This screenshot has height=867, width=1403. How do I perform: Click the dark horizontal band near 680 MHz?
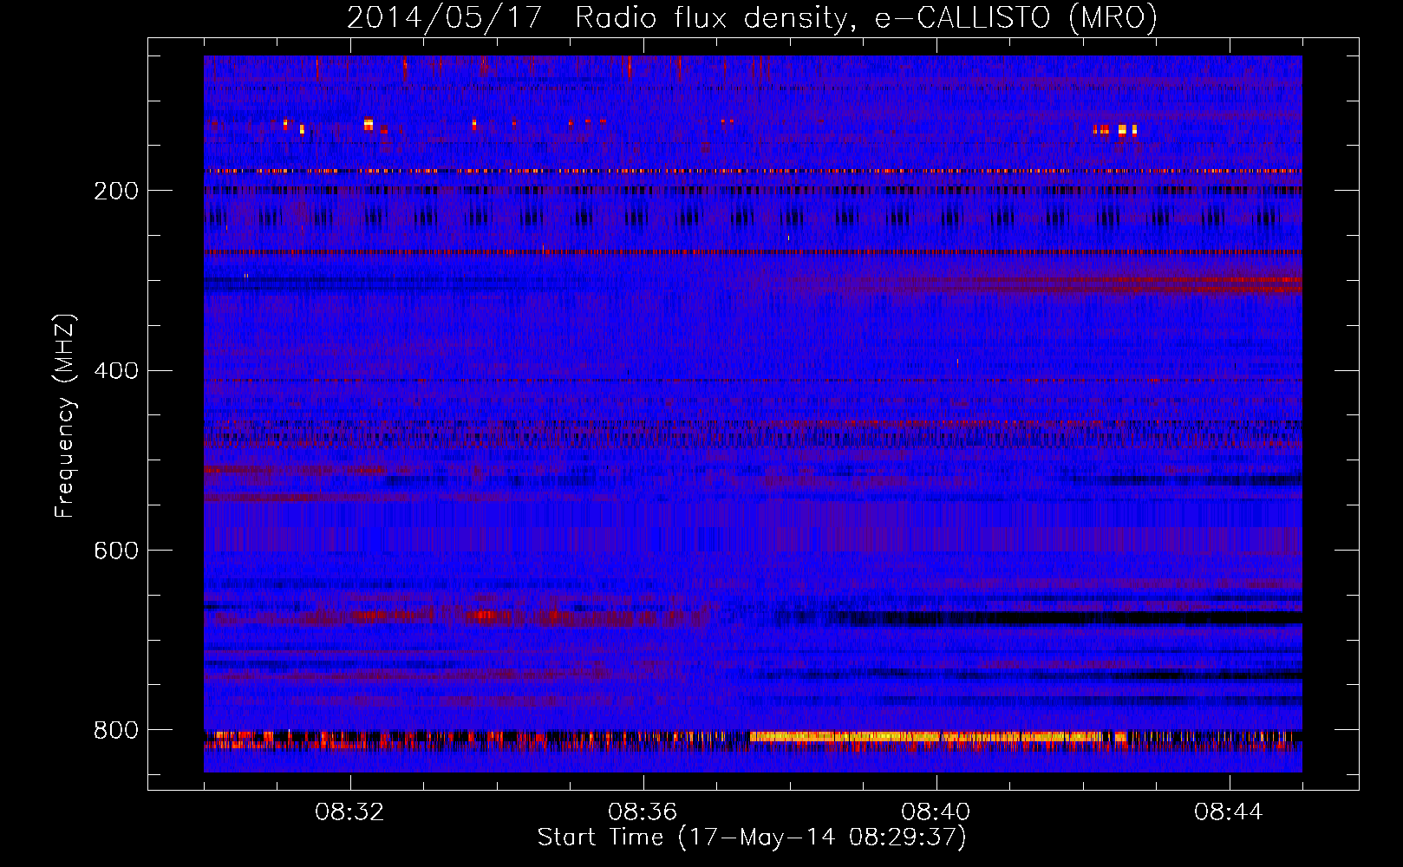pyautogui.click(x=1058, y=619)
